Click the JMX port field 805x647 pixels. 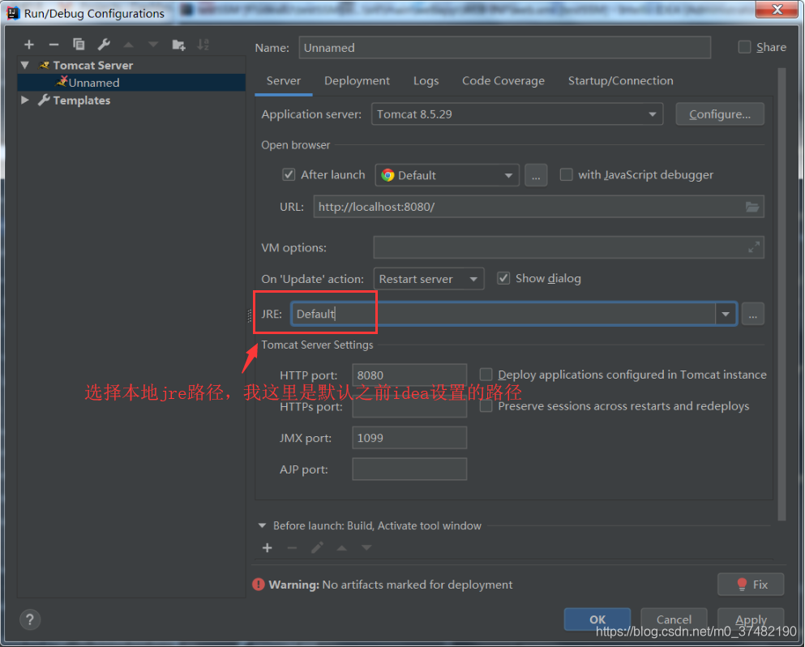pos(409,438)
